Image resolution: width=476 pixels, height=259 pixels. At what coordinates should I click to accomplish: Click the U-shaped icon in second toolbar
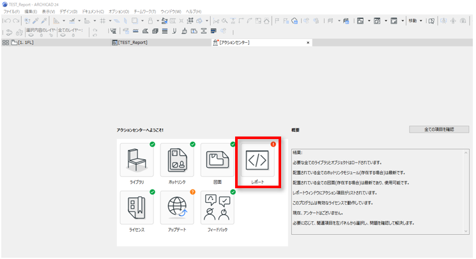coord(174,31)
